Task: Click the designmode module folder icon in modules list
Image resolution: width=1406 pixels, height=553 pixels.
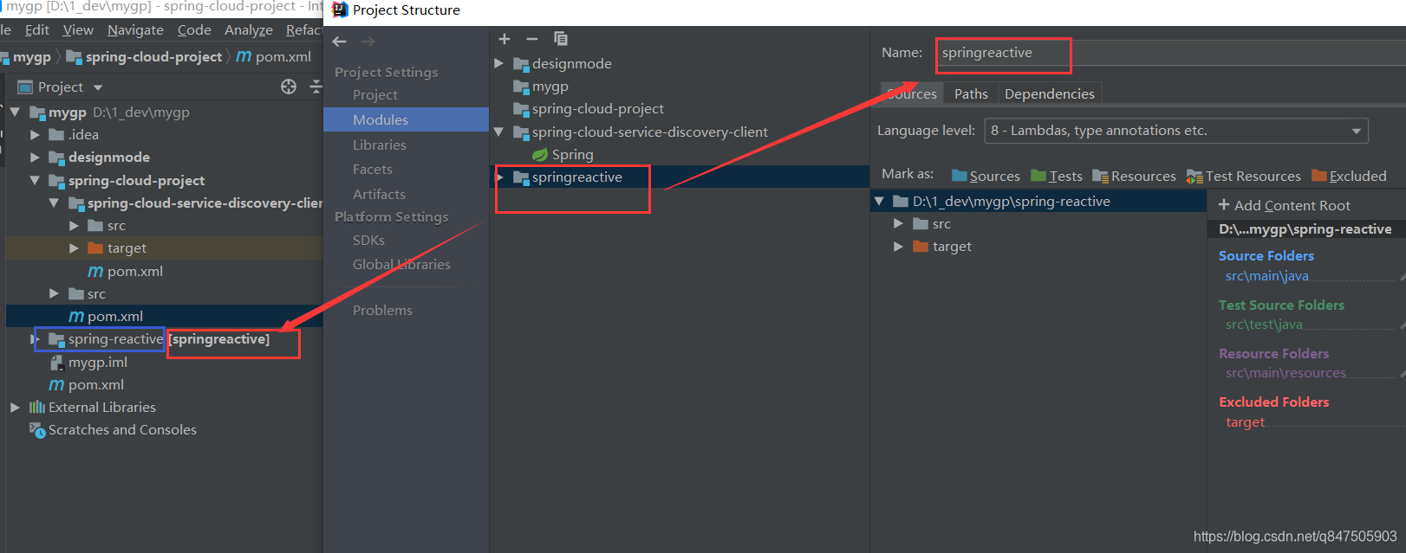Action: point(521,64)
